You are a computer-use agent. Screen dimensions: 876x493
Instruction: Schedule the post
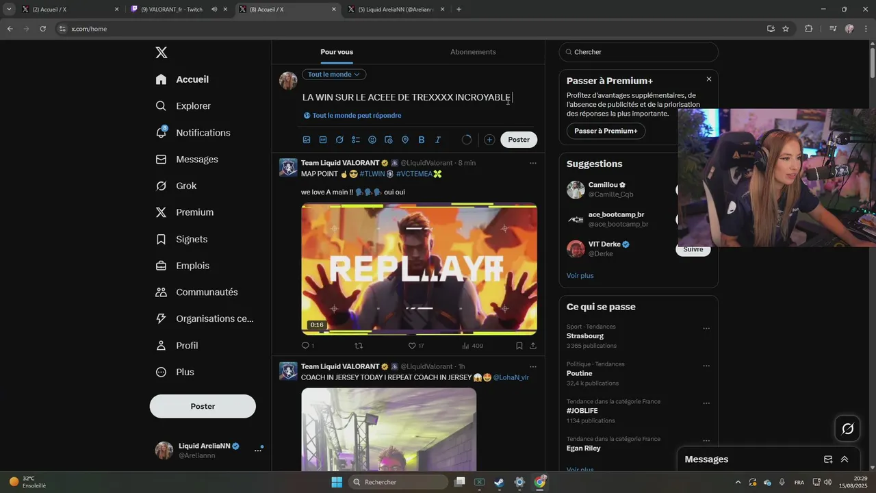pyautogui.click(x=389, y=140)
